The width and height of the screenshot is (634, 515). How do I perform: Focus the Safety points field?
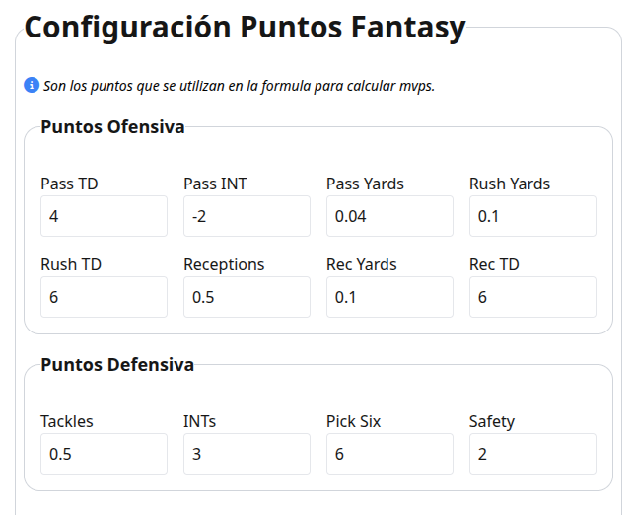click(532, 454)
